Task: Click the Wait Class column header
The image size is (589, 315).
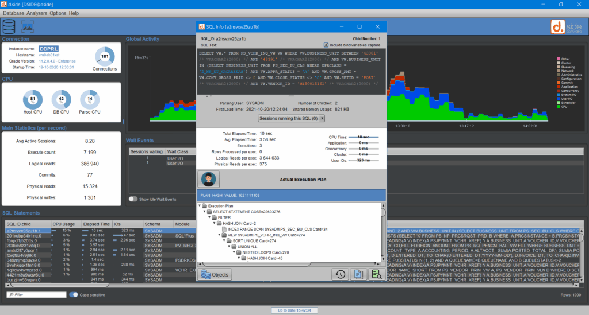Action: click(x=180, y=151)
